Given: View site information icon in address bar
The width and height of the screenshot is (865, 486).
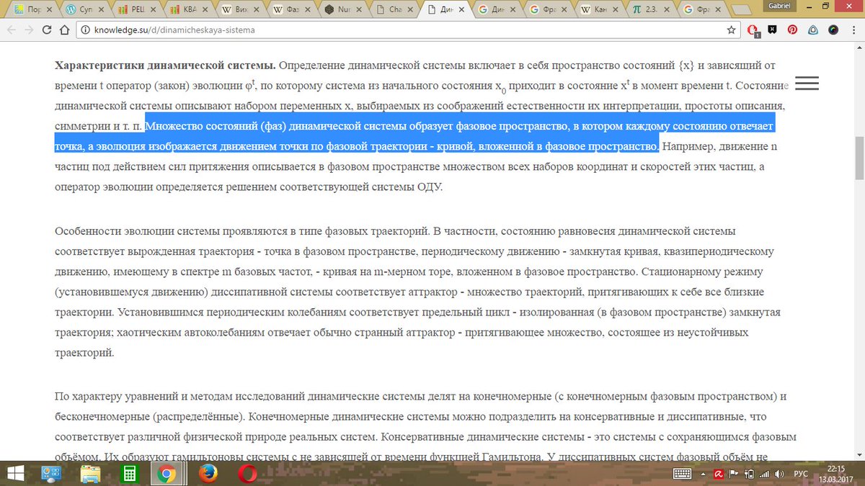Looking at the screenshot, I should 85,30.
